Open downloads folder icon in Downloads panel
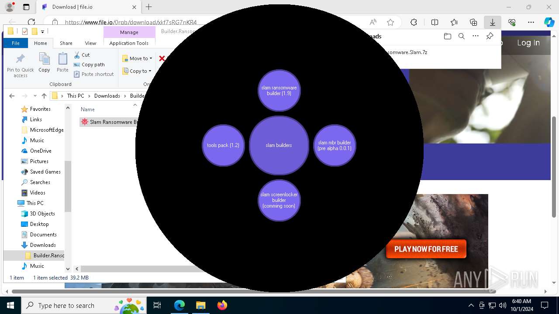559x314 pixels. click(x=447, y=37)
